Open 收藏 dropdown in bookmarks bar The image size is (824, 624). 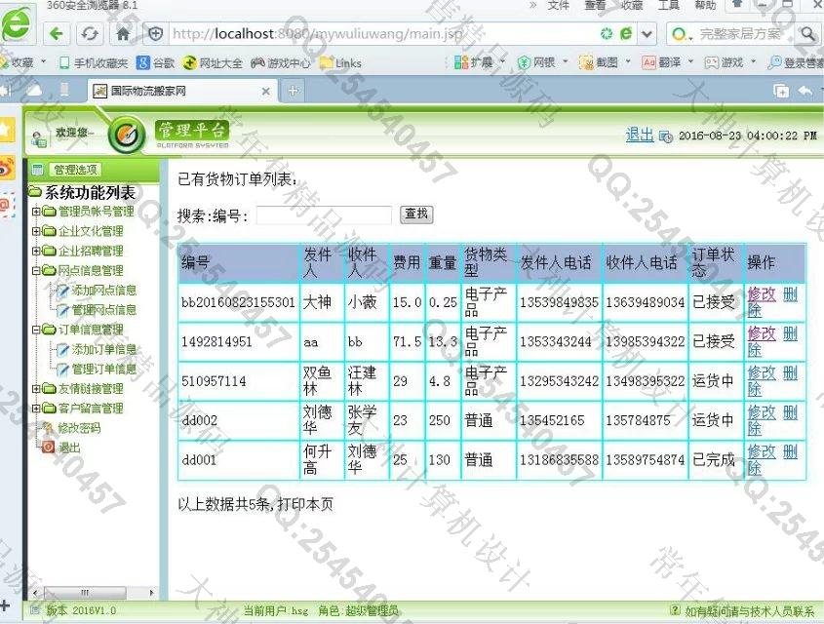(43, 62)
